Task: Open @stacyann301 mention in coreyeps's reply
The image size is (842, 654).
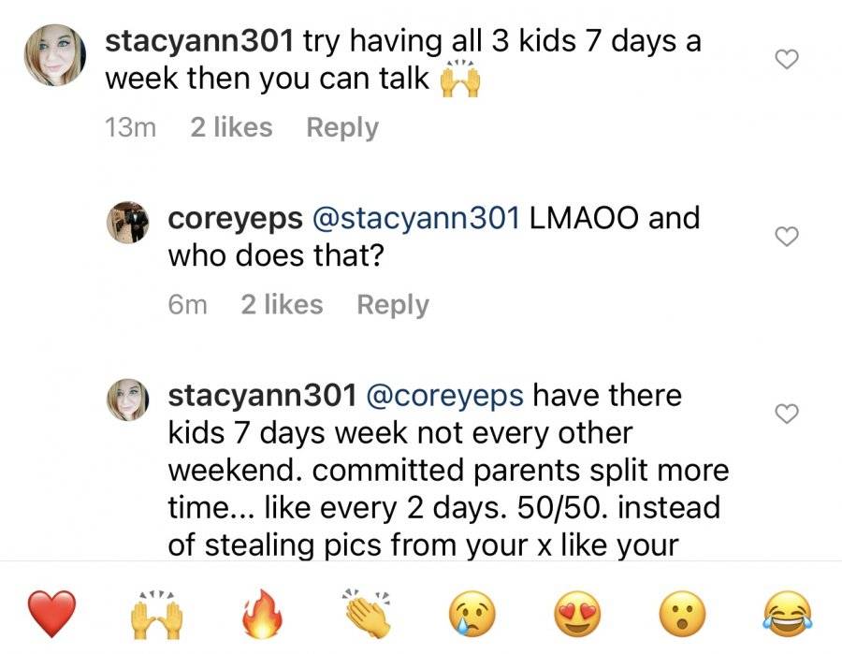Action: (x=415, y=219)
